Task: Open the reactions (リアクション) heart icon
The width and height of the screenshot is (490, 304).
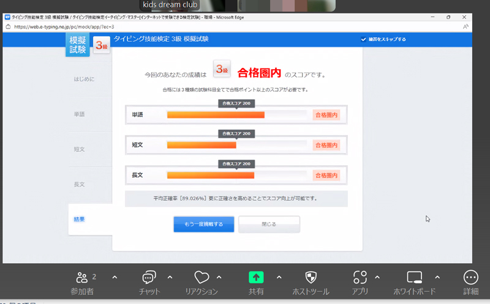Action: [202, 277]
